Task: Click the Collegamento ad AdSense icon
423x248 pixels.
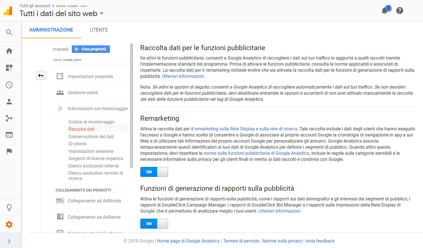Action: (x=60, y=217)
